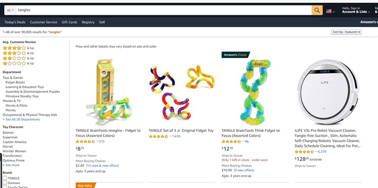Open the All departments search dropdown
The image size is (378, 188).
click(10, 11)
